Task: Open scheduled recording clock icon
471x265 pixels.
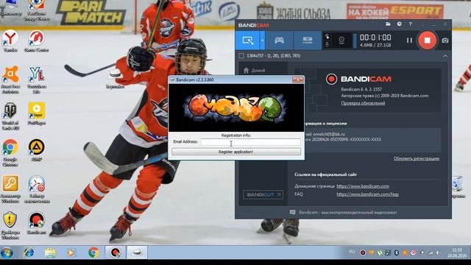Action: point(399,24)
